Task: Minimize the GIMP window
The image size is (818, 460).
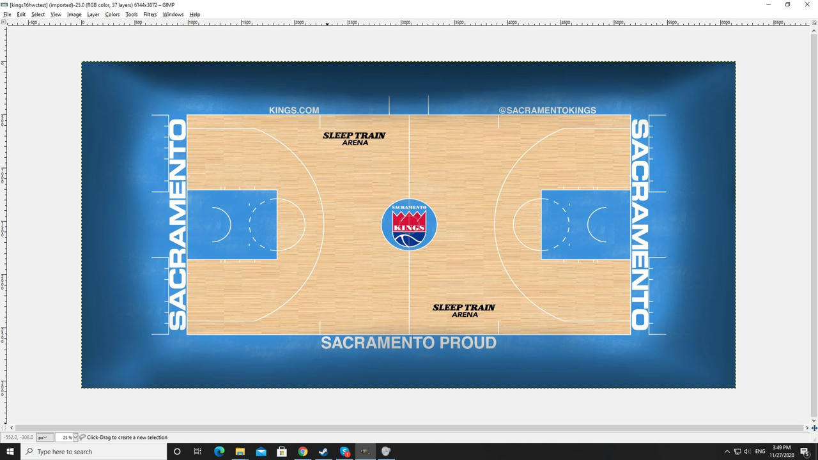Action: coord(768,4)
